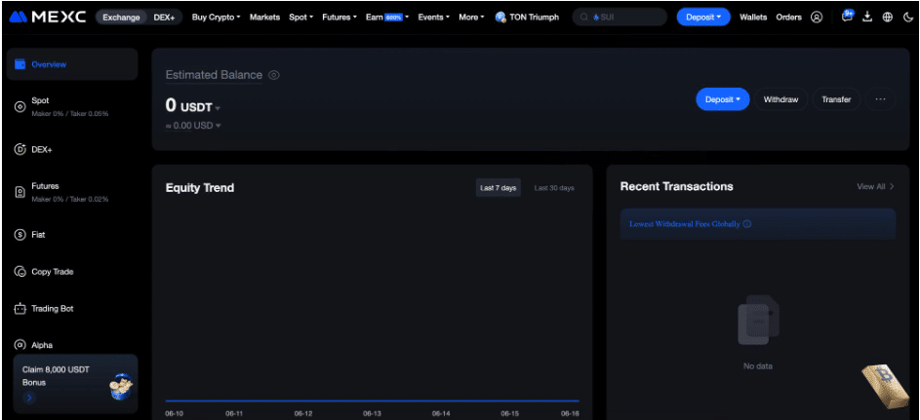The width and height of the screenshot is (920, 420).
Task: Expand the Earn menu
Action: (x=386, y=17)
